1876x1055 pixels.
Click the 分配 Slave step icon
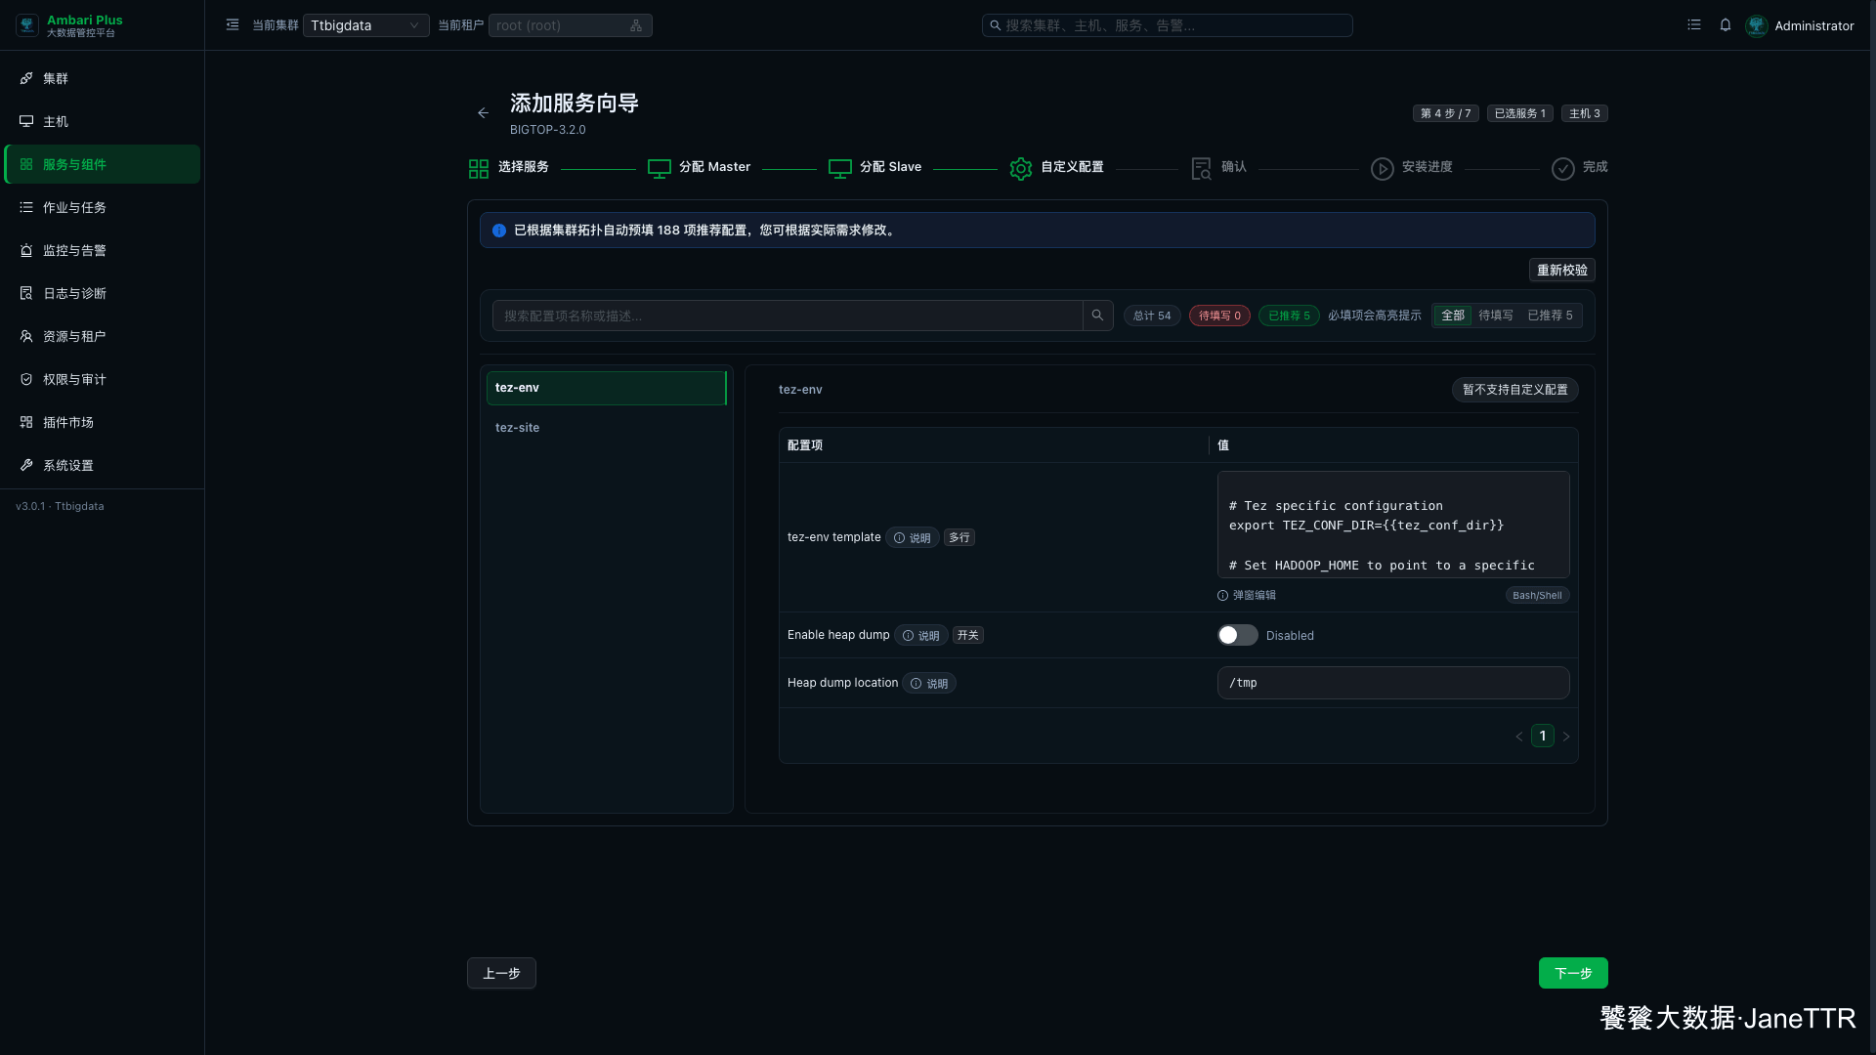tap(840, 169)
